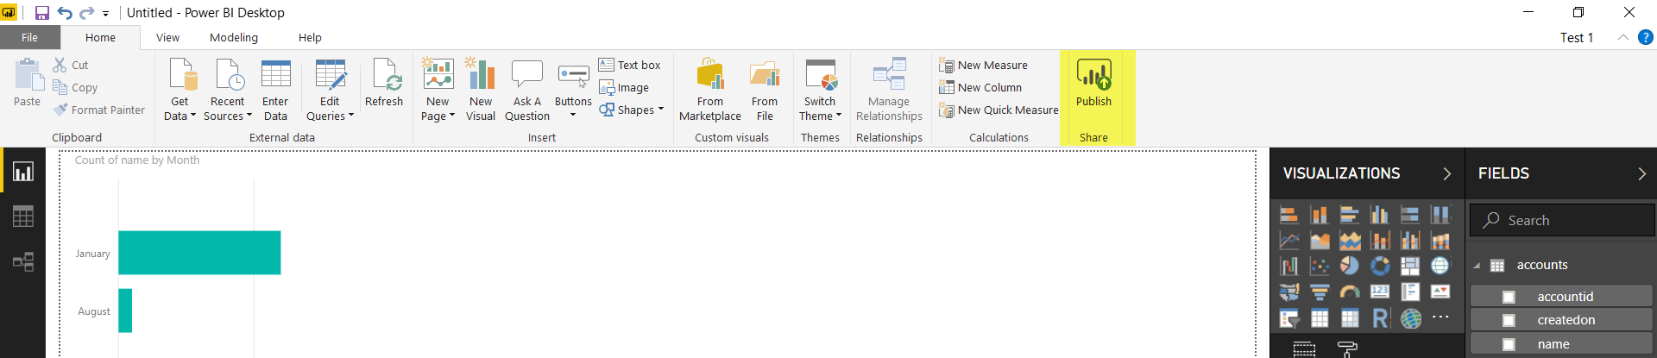1657x358 pixels.
Task: Select the KPI visual
Action: [1440, 292]
